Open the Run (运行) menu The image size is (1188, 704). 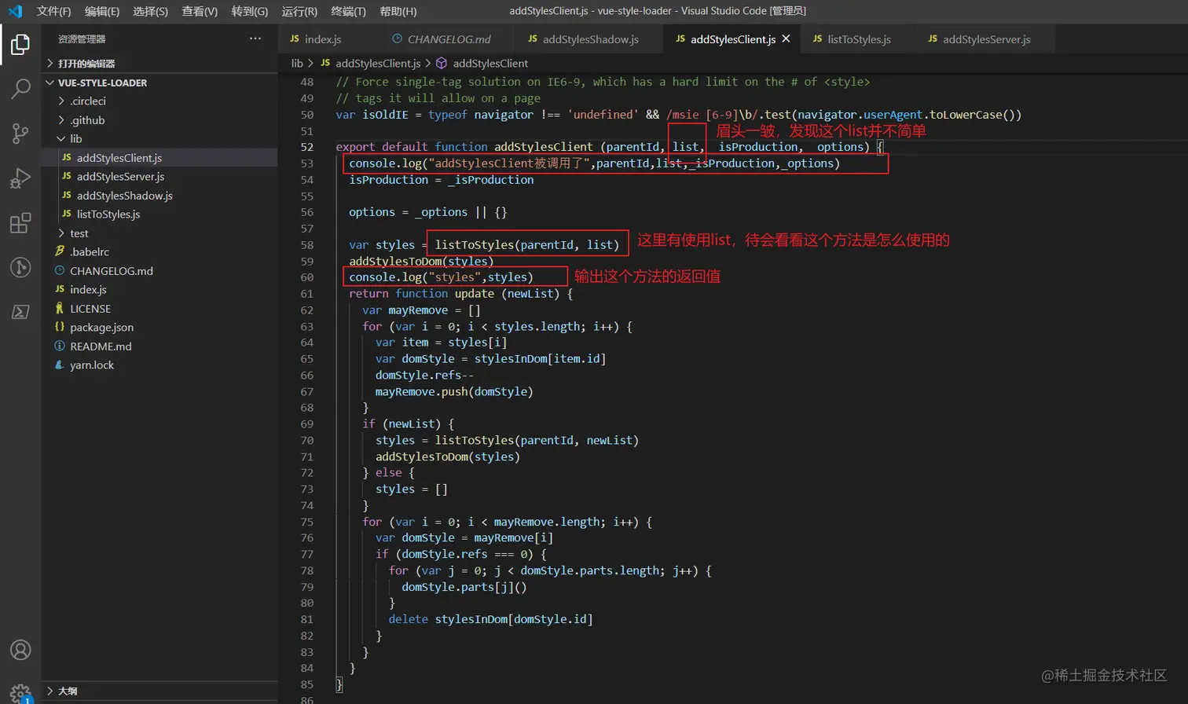click(x=299, y=11)
